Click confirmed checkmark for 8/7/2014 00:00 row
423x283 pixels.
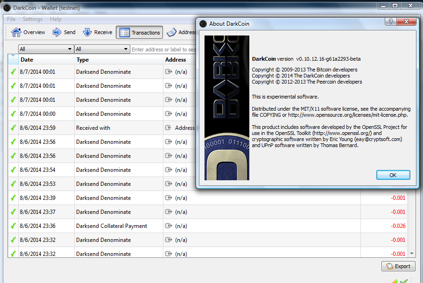tap(13, 114)
